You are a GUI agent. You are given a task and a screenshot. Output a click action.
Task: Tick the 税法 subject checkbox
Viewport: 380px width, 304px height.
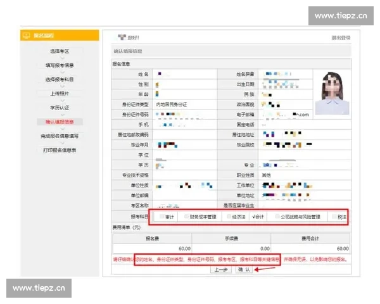pyautogui.click(x=334, y=217)
